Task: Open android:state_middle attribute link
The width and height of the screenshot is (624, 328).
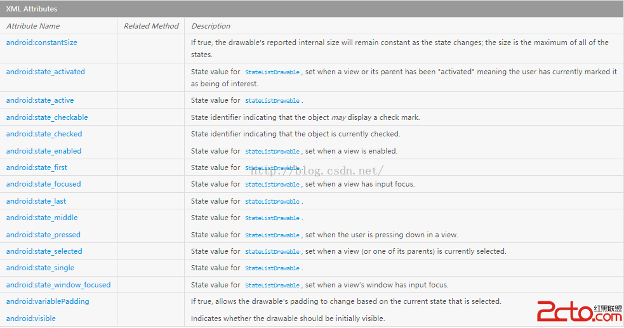Action: (x=42, y=218)
